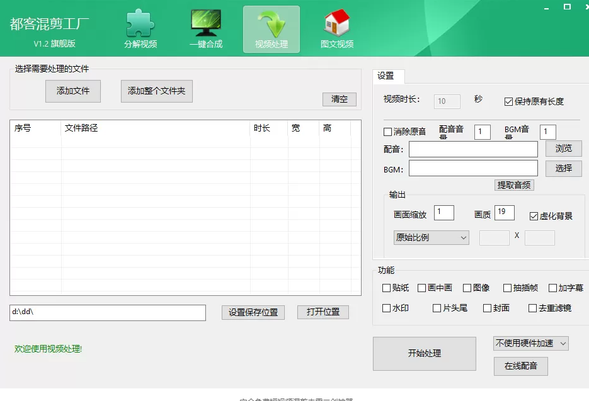Screen dimensions: 589x401
Task: Maximize the 都客混剪工厂 window
Action: coord(567,7)
